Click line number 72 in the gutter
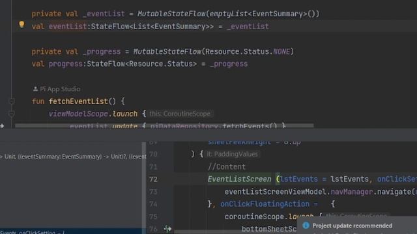 pos(153,179)
